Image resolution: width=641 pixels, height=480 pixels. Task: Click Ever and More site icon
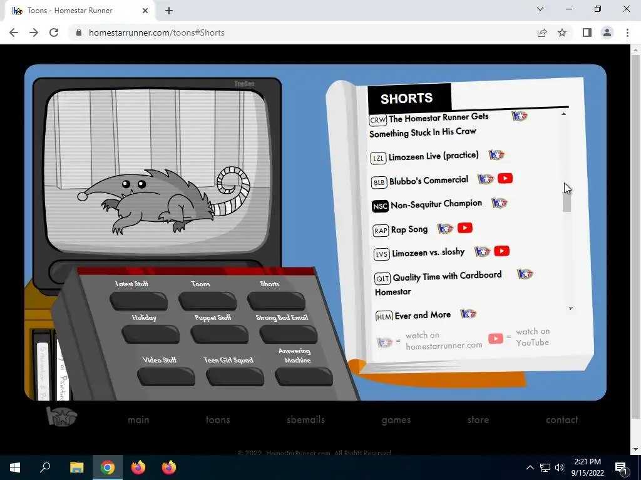[x=468, y=314]
